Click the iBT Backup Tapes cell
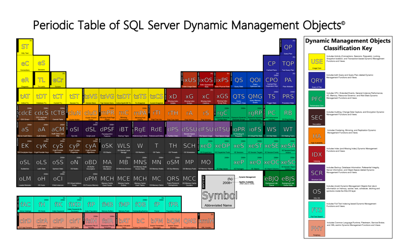Image resolution: width=395 pixels, height=247 pixels. (124, 130)
